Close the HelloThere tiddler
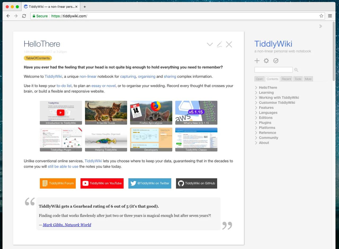Viewport: 339px width, 249px height. coord(229,45)
